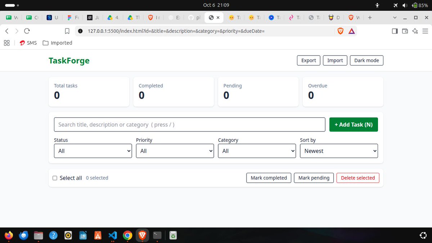Open the Imported bookmarks folder
Viewport: 432px width, 243px height.
coord(57,43)
